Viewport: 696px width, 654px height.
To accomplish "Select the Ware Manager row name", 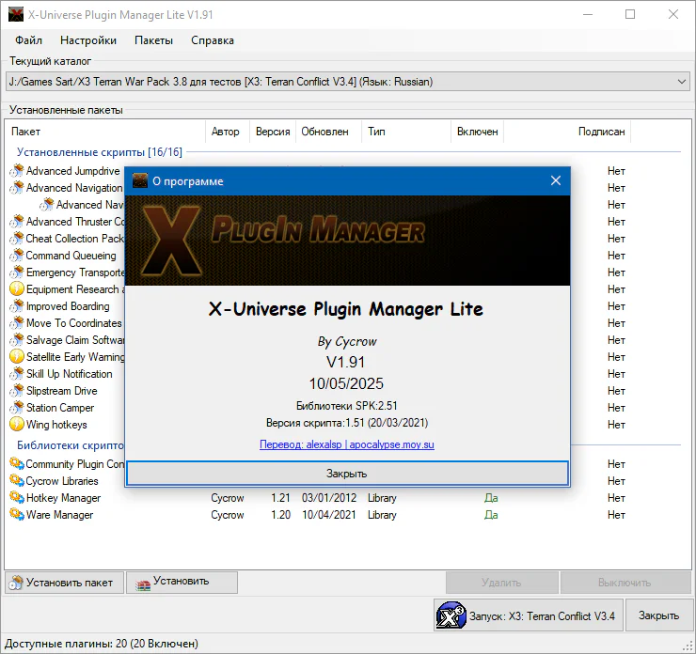I will click(60, 515).
